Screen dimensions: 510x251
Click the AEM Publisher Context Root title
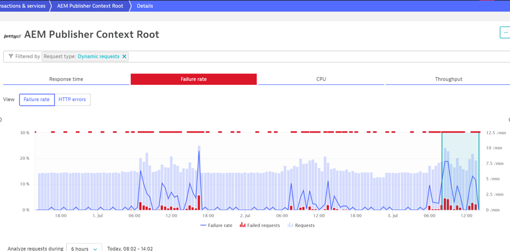tap(92, 34)
